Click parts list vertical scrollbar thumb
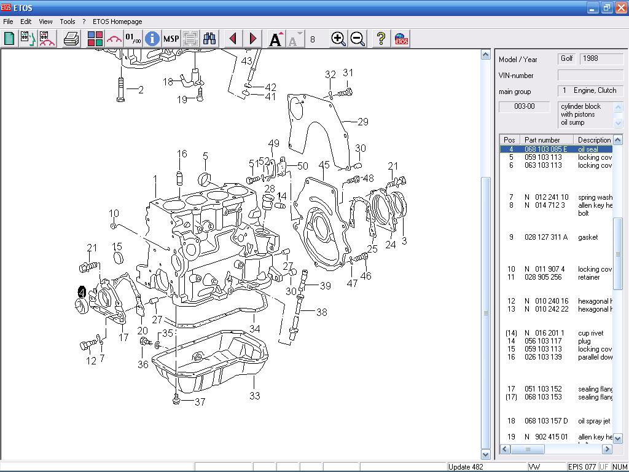The height and width of the screenshot is (472, 629). (618, 253)
